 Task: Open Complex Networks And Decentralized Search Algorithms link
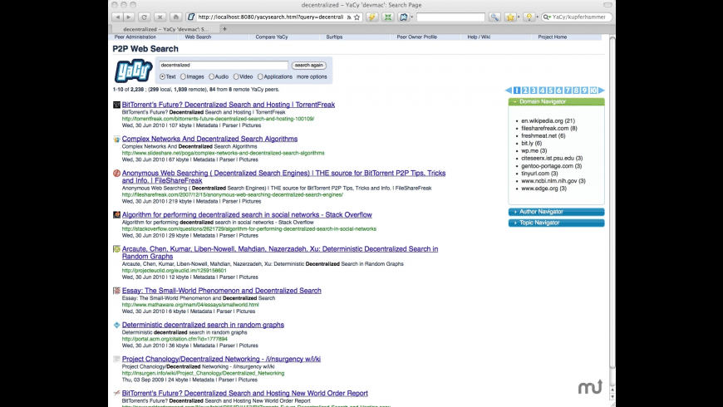tap(209, 139)
